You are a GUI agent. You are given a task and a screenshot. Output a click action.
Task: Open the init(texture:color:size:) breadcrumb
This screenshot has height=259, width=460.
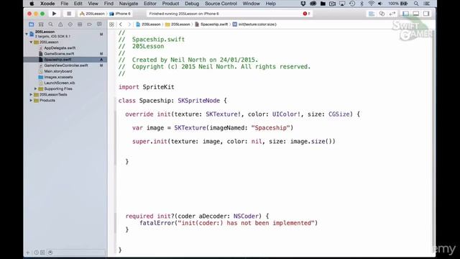254,24
